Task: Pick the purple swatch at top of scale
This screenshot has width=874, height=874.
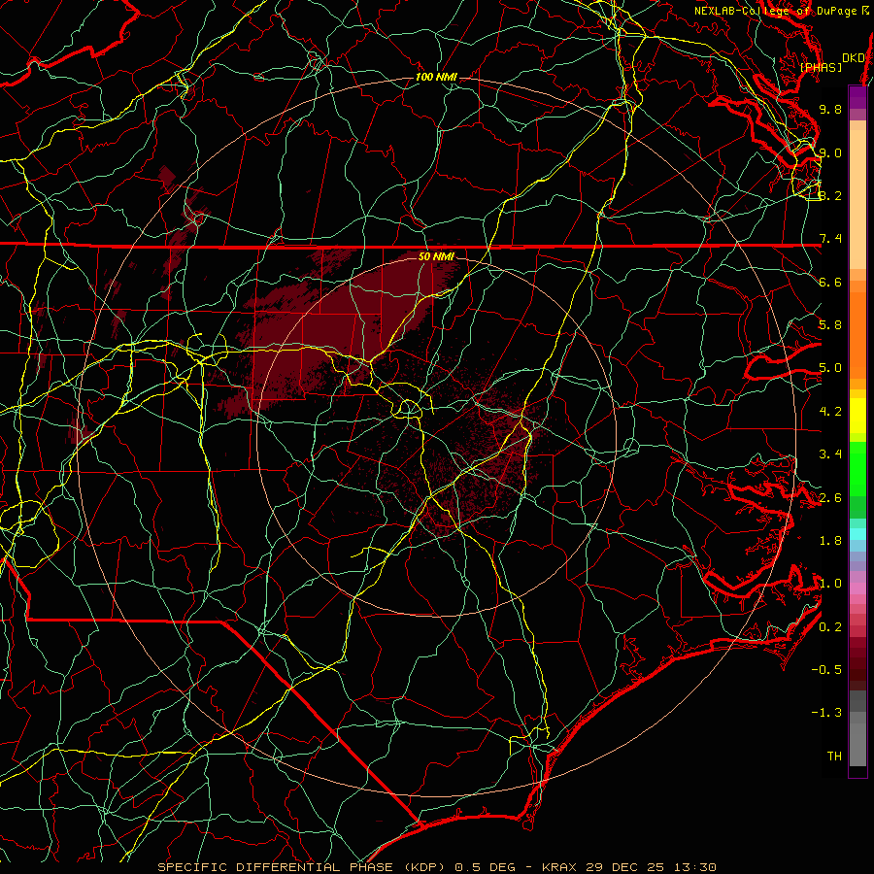Action: click(857, 97)
